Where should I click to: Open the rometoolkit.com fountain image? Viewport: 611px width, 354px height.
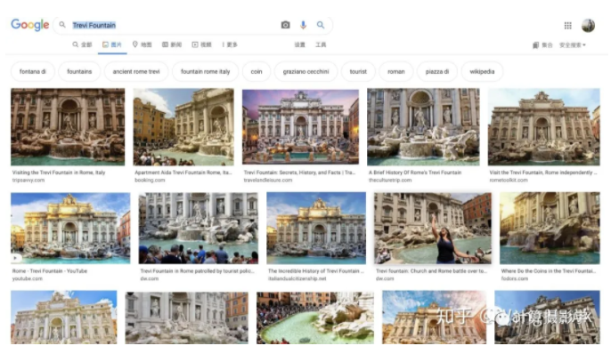click(544, 127)
